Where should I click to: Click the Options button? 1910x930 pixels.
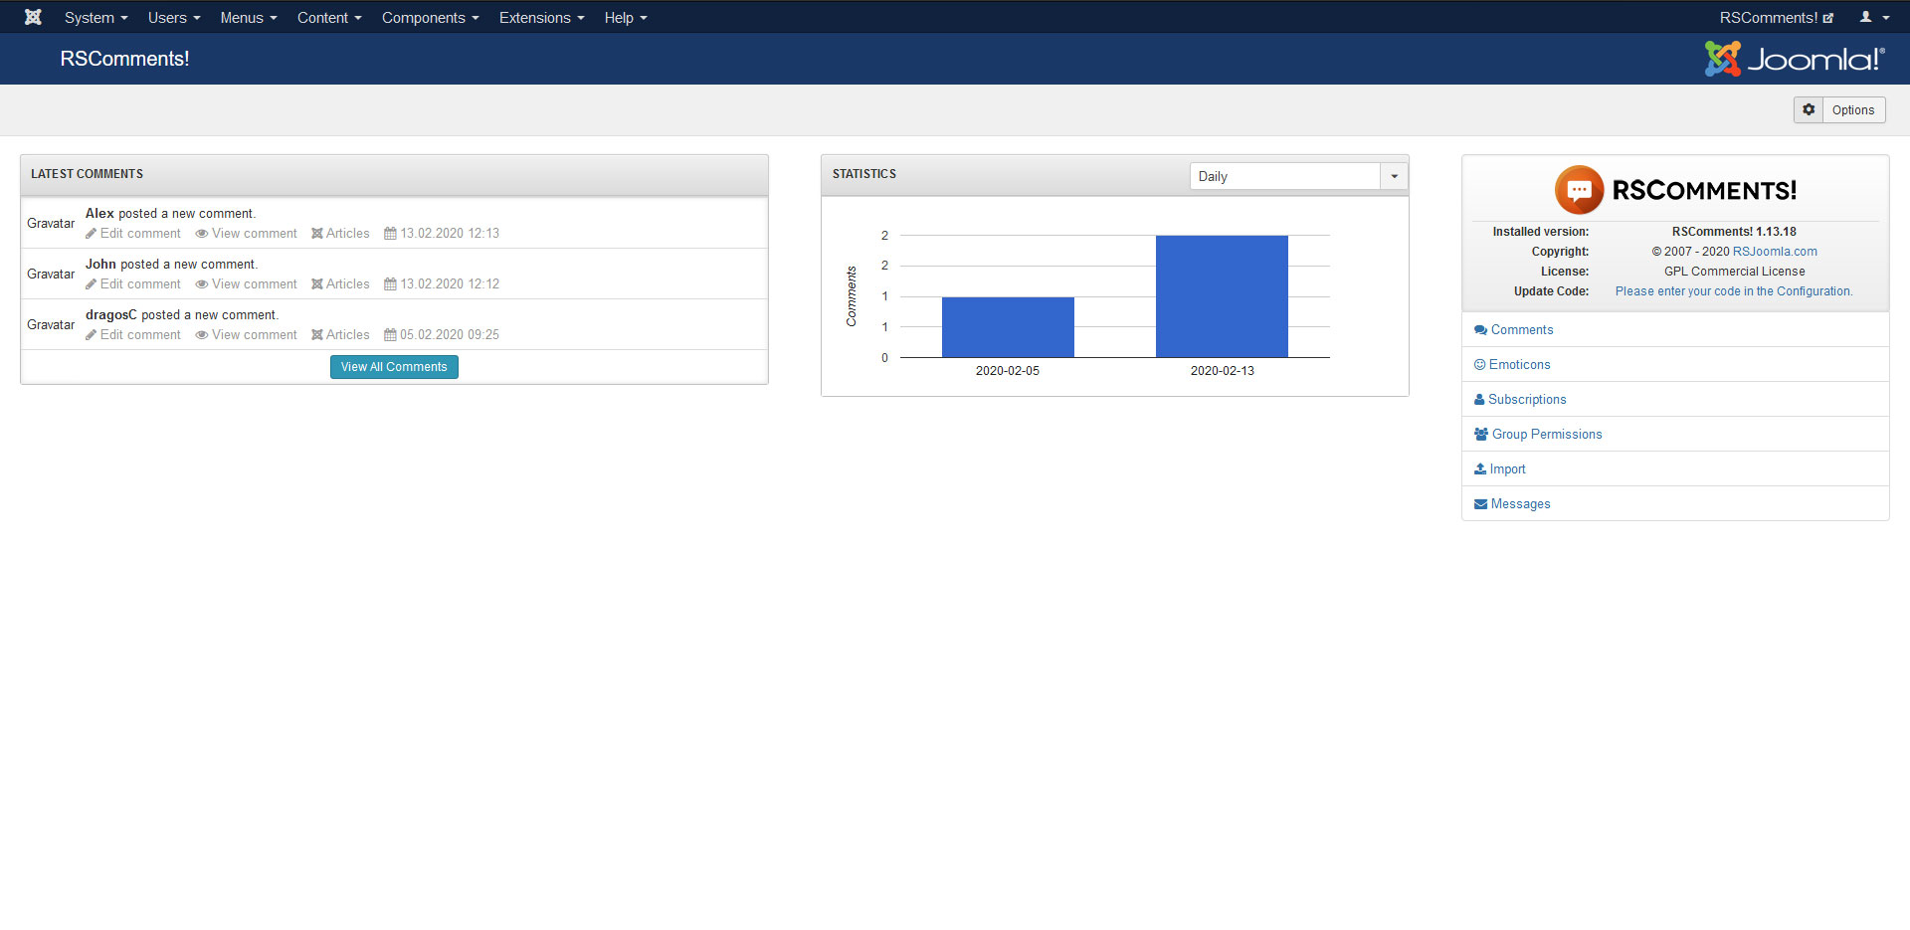point(1839,109)
